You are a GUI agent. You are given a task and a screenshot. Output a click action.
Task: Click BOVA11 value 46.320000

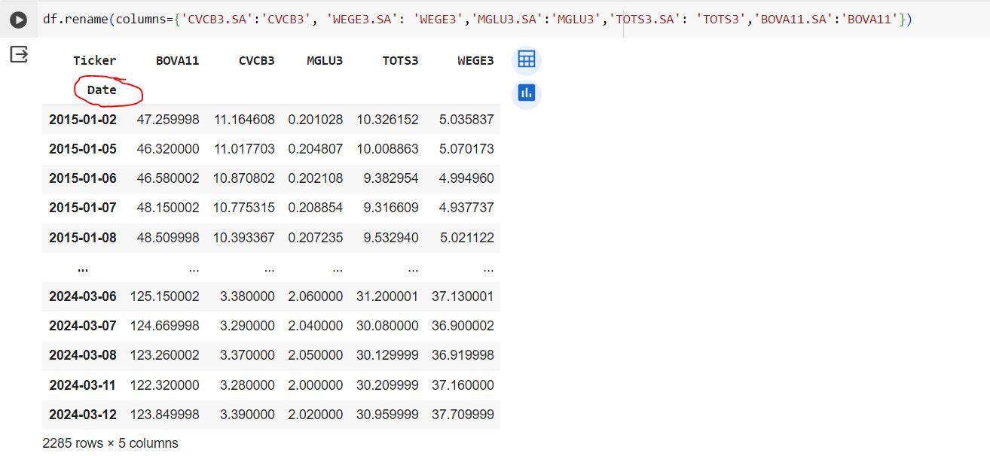click(168, 149)
